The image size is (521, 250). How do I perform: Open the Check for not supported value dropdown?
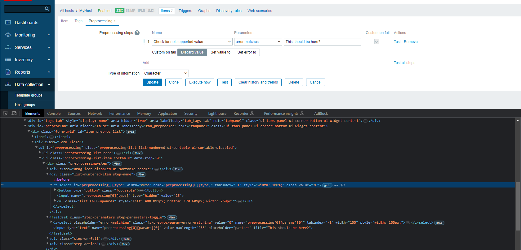192,42
